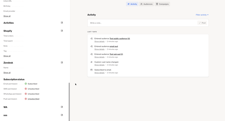Switch to the Audiences tab
This screenshot has width=225, height=121.
[147, 4]
